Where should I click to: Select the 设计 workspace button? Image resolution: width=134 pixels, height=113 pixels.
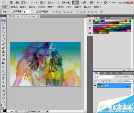(x=76, y=2)
